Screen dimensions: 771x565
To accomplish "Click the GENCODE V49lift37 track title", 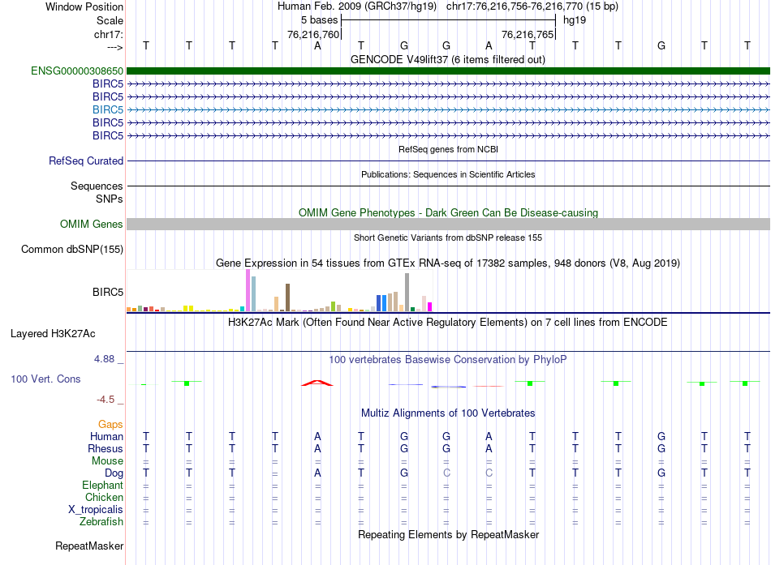I will click(448, 59).
